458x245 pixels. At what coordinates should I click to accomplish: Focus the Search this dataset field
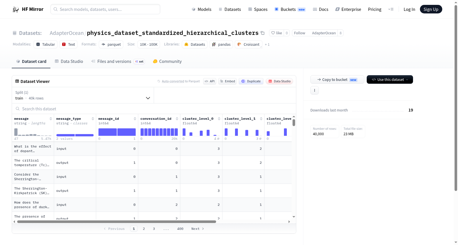click(x=154, y=109)
